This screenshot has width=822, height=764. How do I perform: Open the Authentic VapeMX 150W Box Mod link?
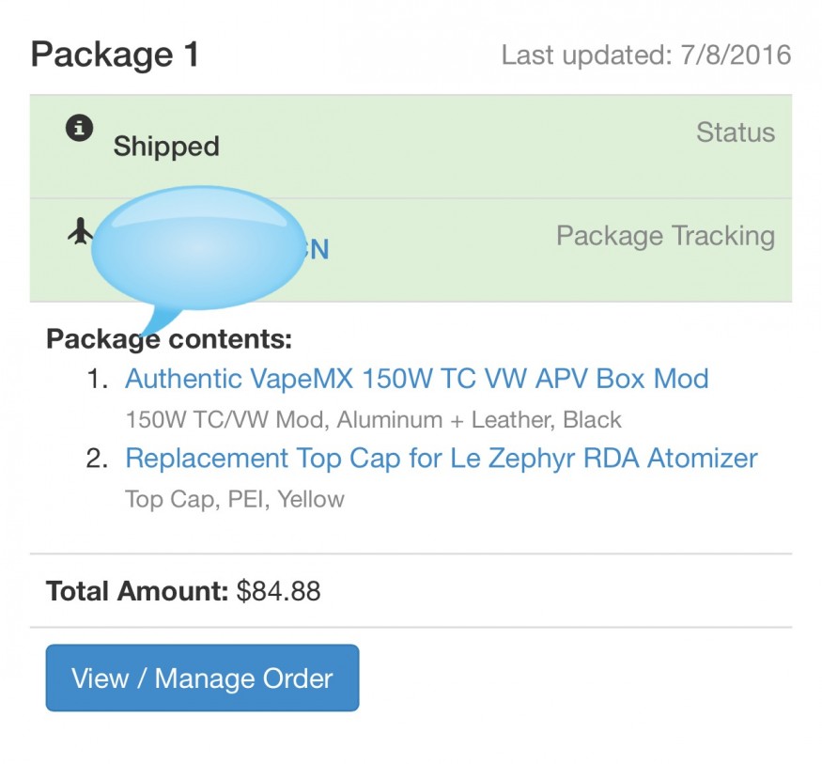(x=416, y=379)
